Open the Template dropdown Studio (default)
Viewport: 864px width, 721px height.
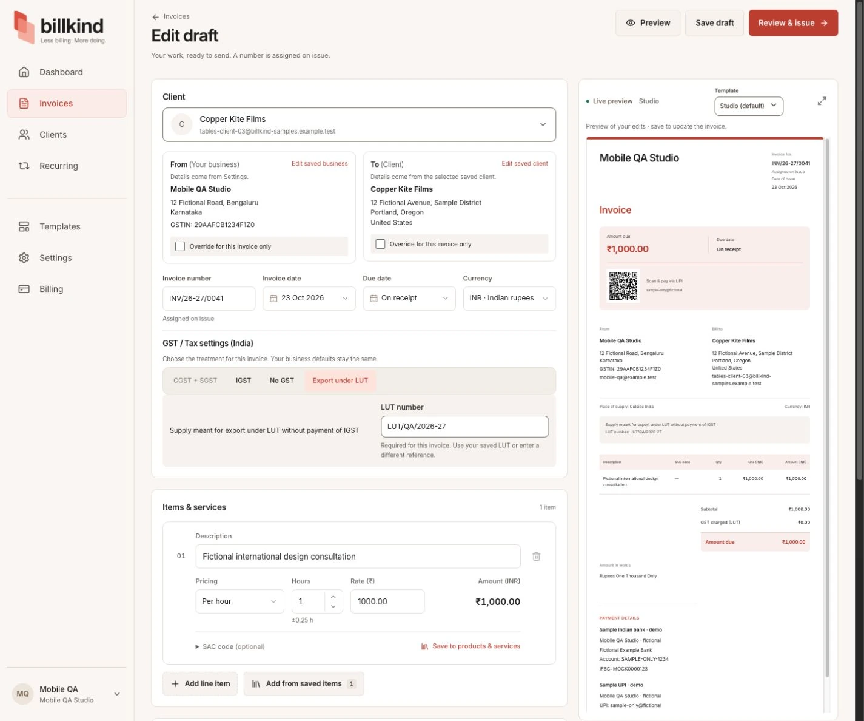pos(749,106)
